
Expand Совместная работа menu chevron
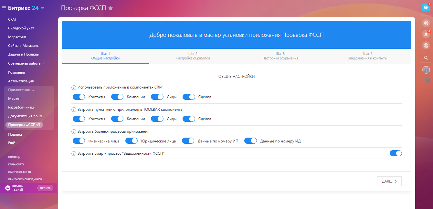click(x=43, y=64)
